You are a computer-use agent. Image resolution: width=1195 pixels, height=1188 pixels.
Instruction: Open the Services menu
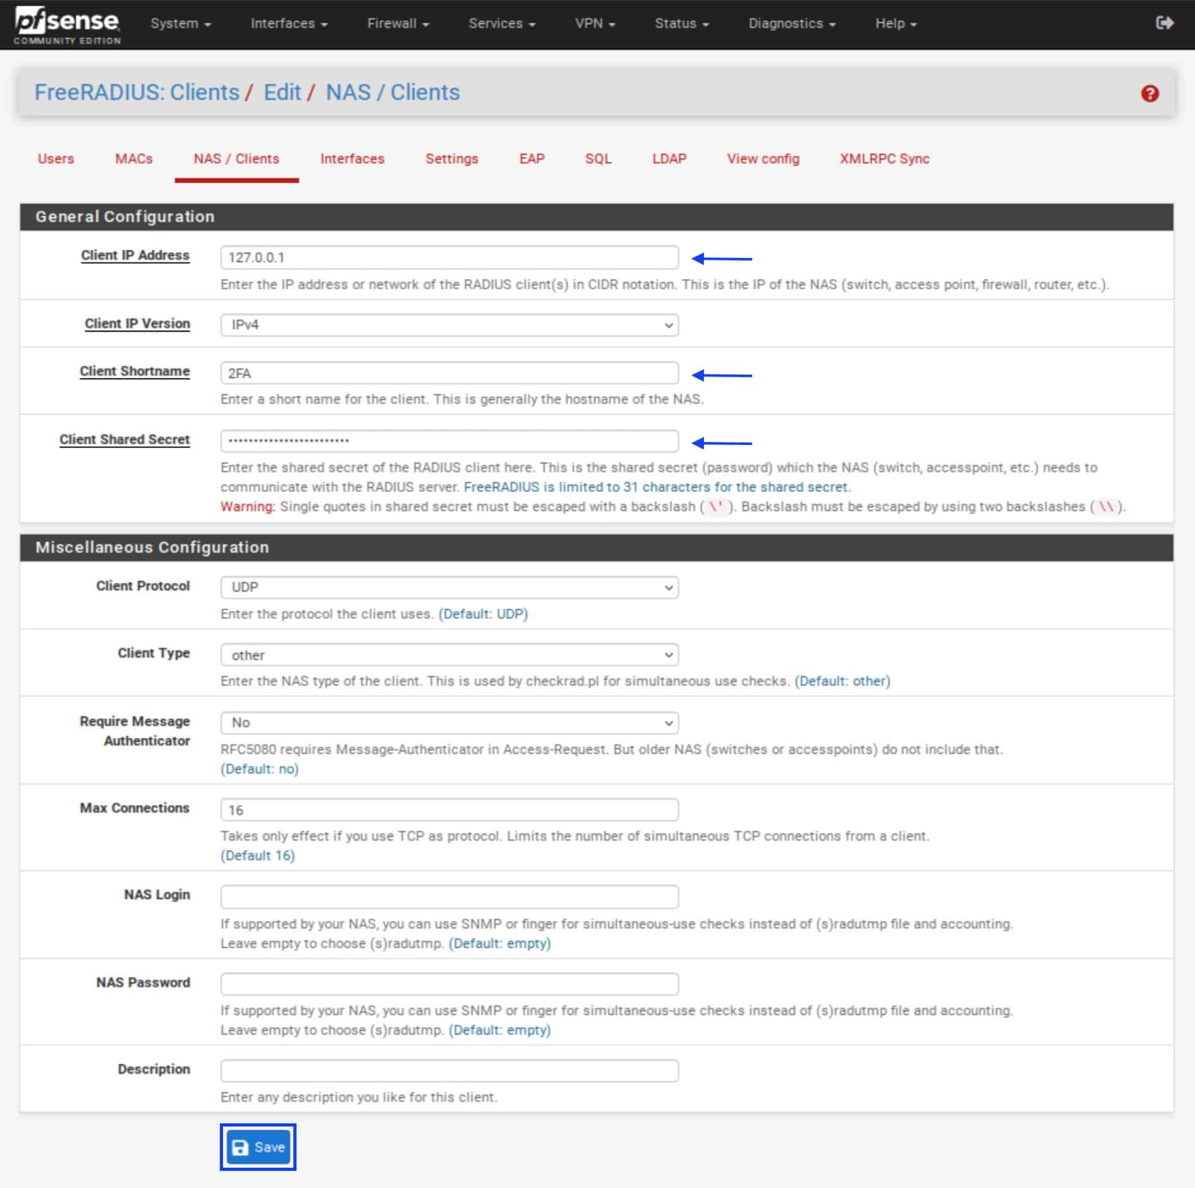point(502,23)
